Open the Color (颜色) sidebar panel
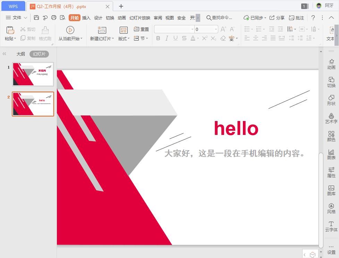The image size is (339, 258). pos(331,136)
